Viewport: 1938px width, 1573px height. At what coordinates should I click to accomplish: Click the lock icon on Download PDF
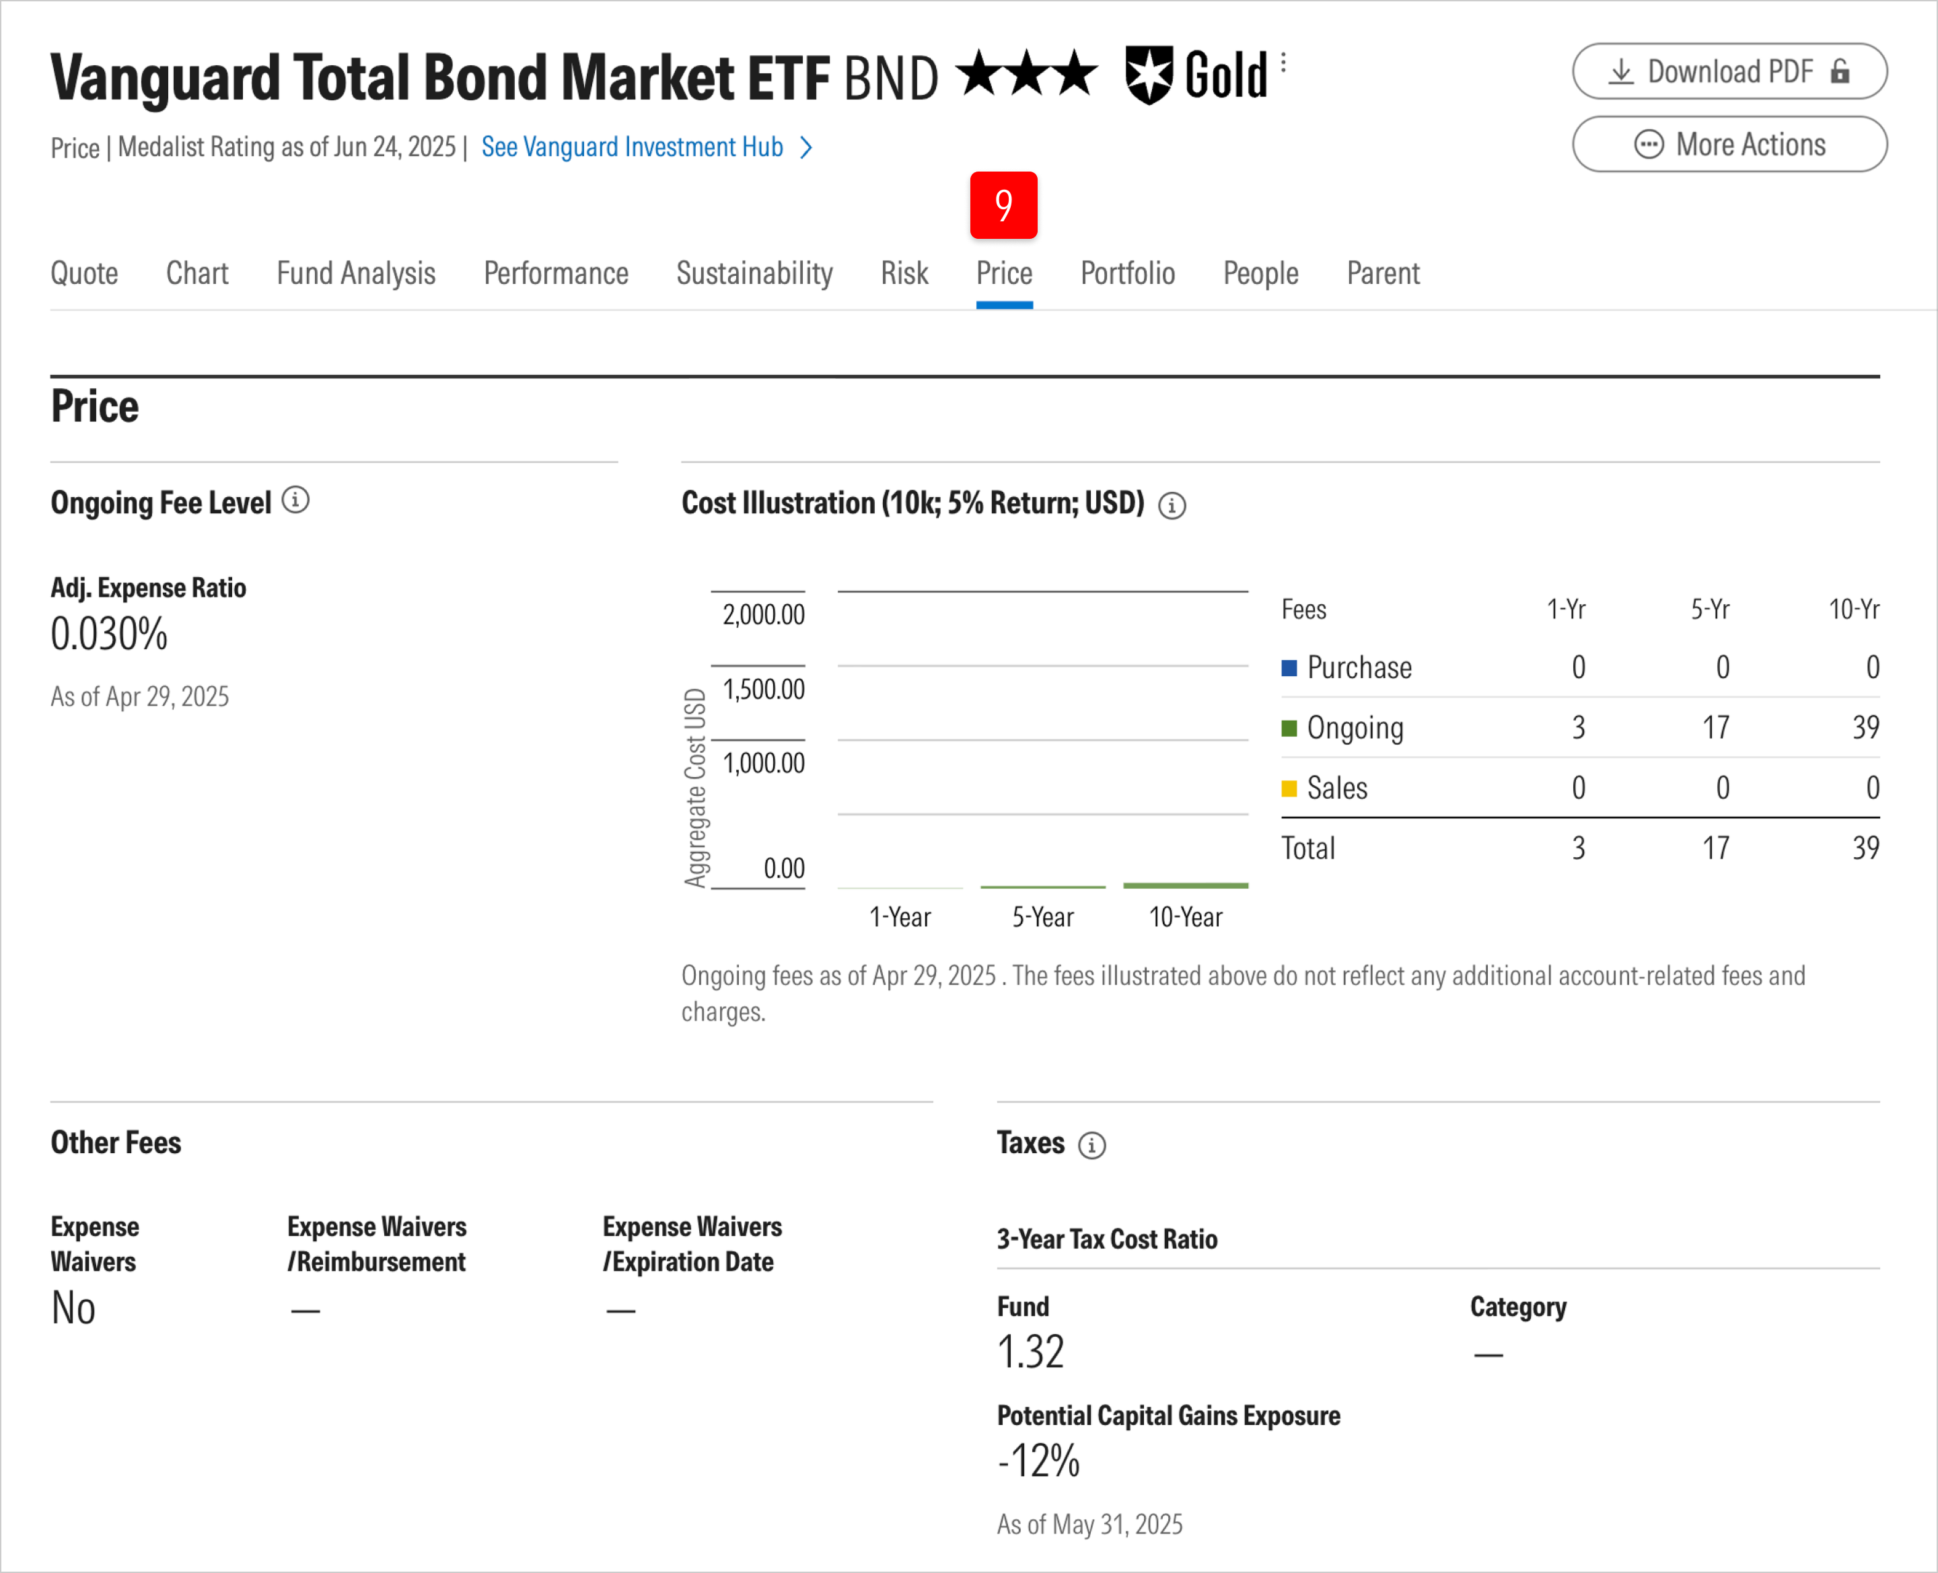(x=1840, y=71)
